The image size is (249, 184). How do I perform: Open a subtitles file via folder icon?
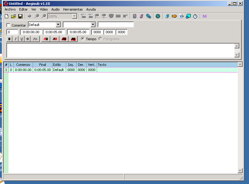14,16
